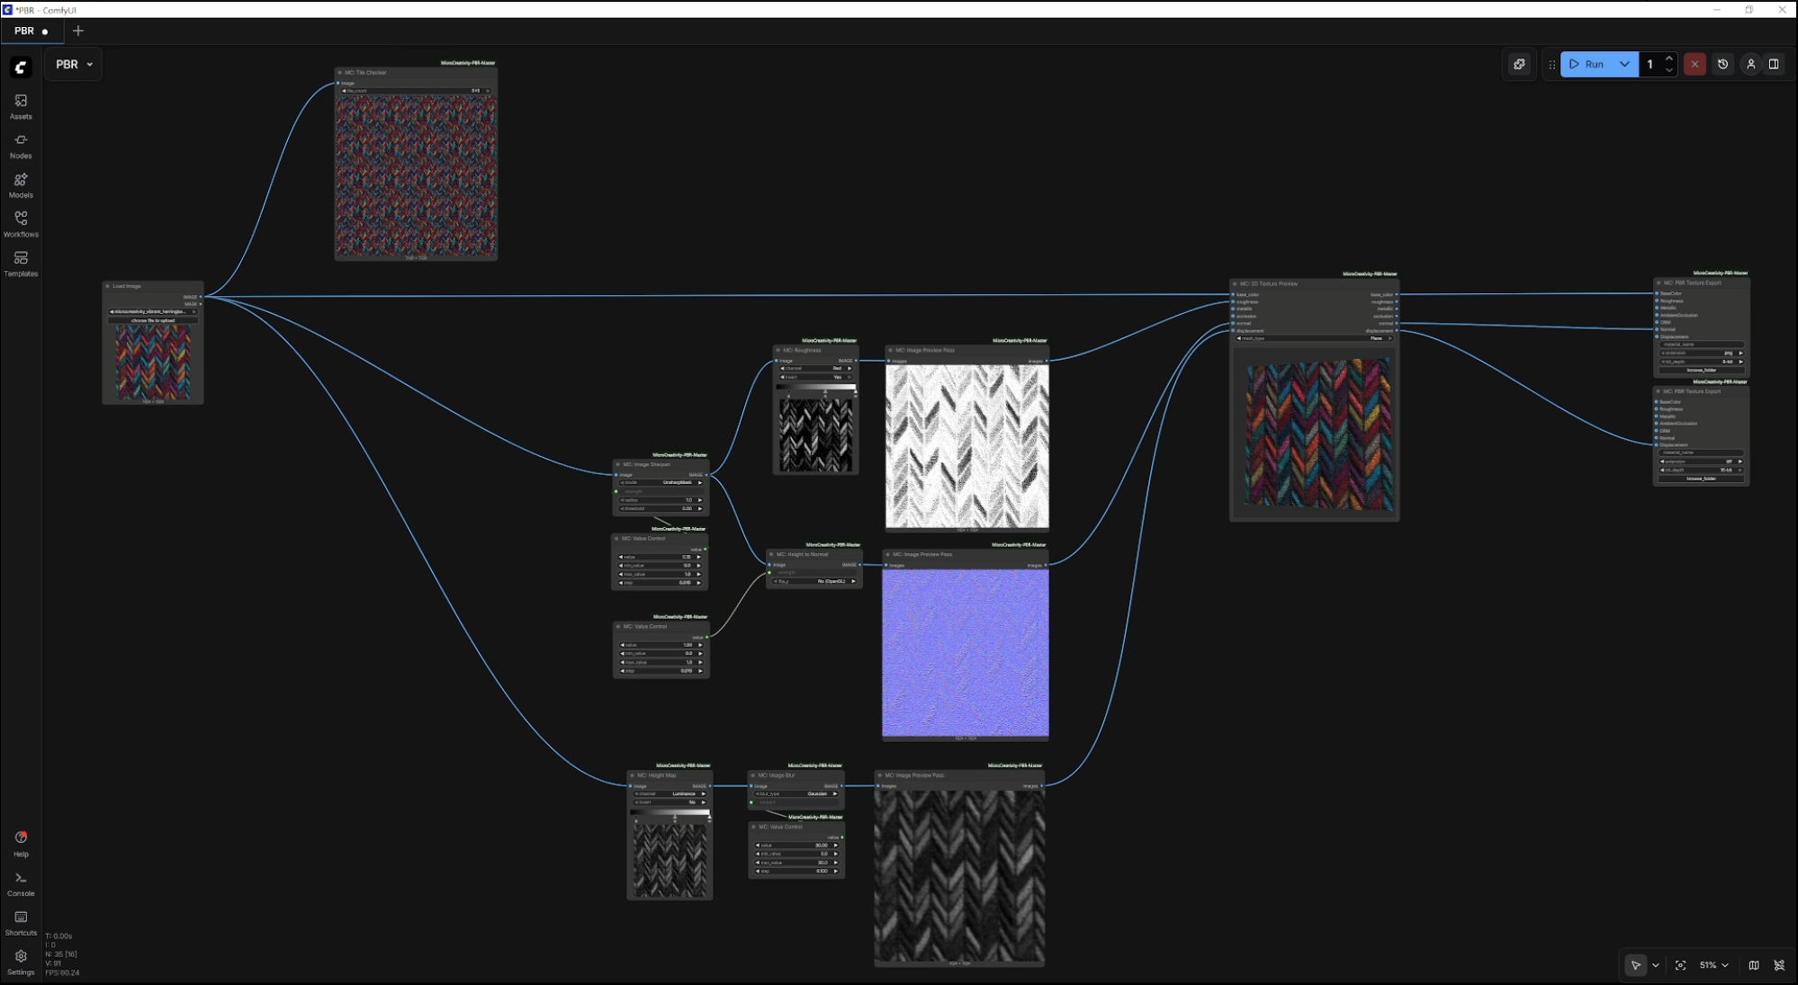
Task: Open the extensions puzzle-piece manager
Action: [1519, 64]
